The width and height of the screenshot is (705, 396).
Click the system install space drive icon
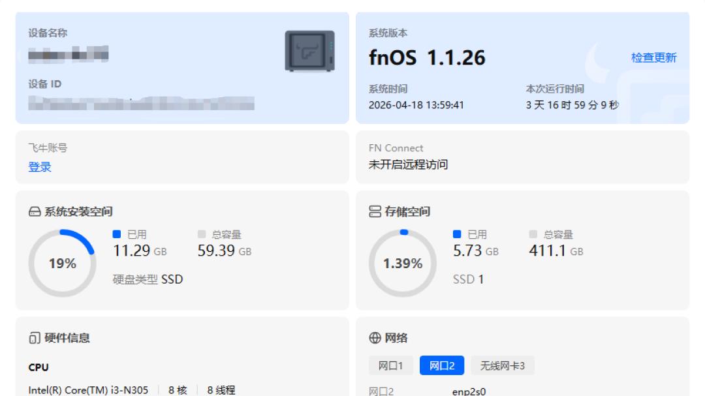(35, 212)
